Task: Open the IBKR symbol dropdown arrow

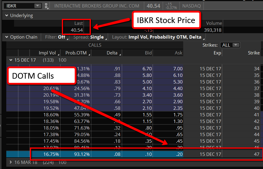Action: tap(38, 6)
